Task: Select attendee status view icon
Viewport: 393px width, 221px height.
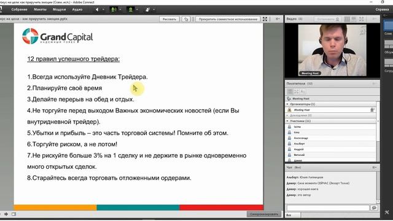Action: pyautogui.click(x=303, y=91)
